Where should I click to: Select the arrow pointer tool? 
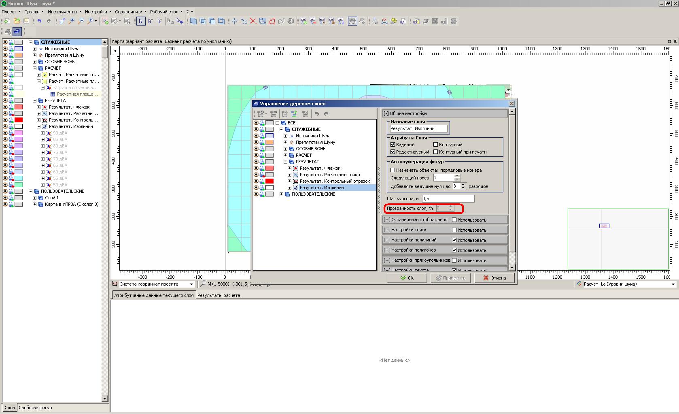tap(140, 21)
